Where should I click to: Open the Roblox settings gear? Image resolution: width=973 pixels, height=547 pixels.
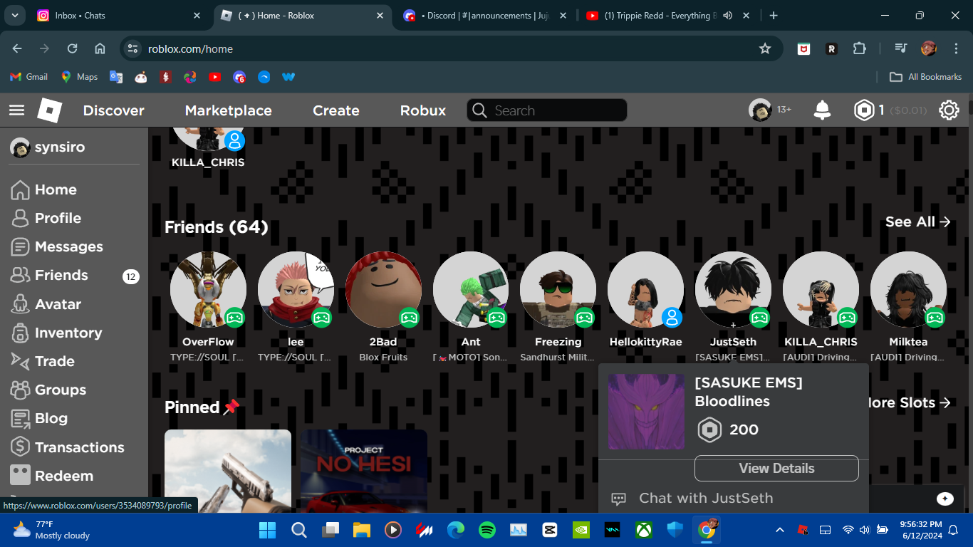[949, 110]
